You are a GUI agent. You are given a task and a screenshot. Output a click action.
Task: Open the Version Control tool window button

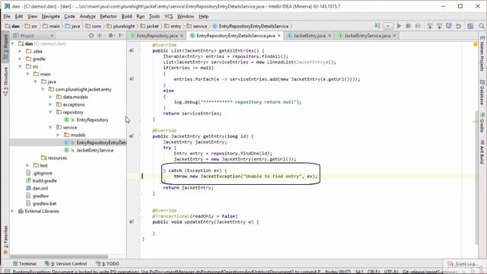tap(66, 263)
